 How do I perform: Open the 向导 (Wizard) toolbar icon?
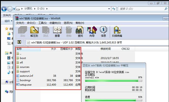(x=92, y=31)
